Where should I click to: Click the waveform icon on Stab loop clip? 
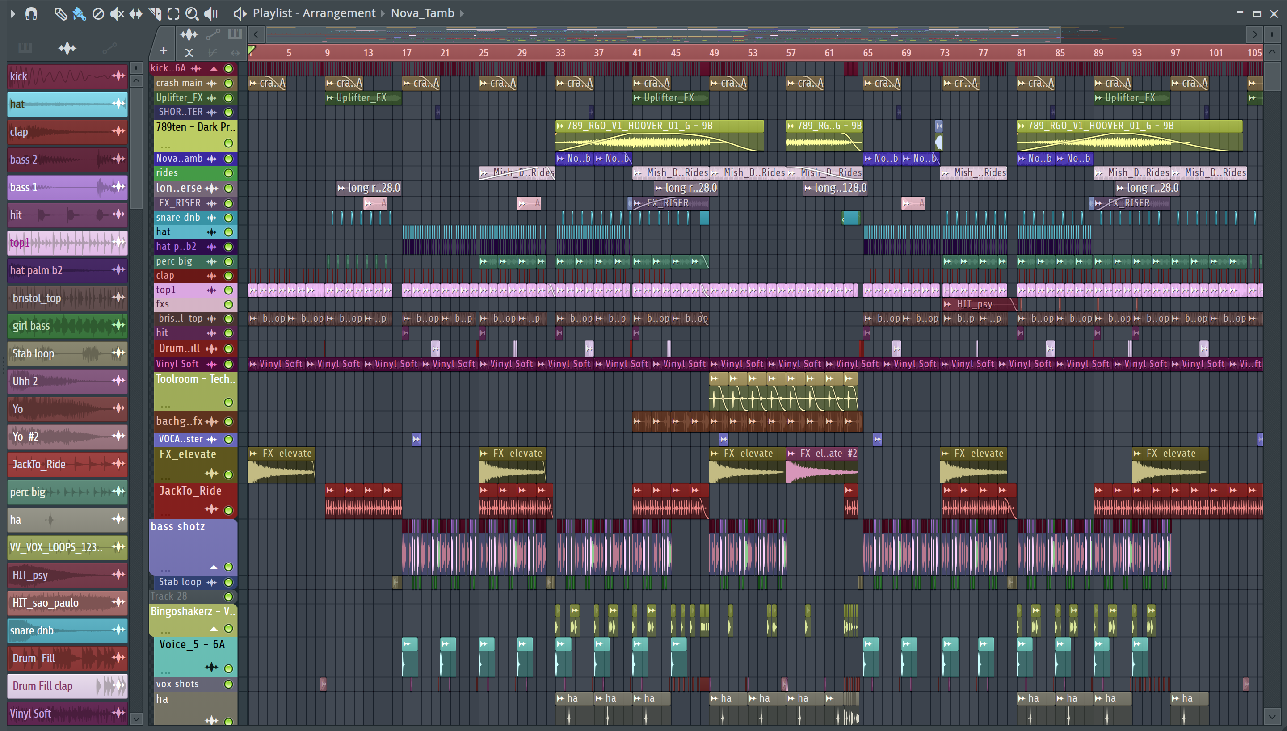click(118, 353)
